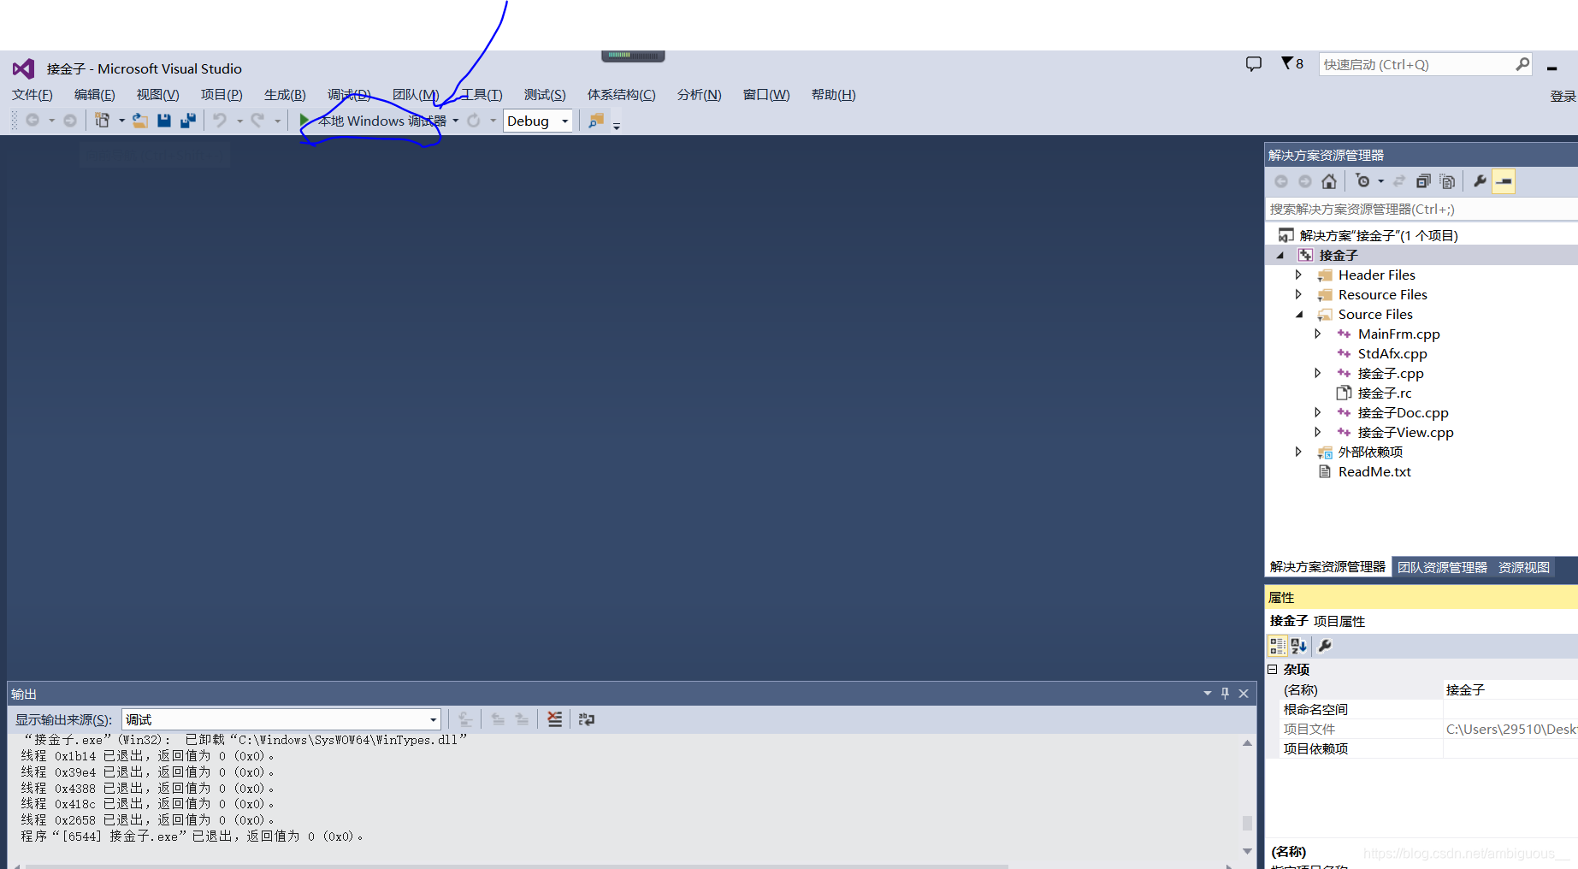Expand the 接金子Doc.cpp node
This screenshot has width=1578, height=869.
pos(1318,412)
